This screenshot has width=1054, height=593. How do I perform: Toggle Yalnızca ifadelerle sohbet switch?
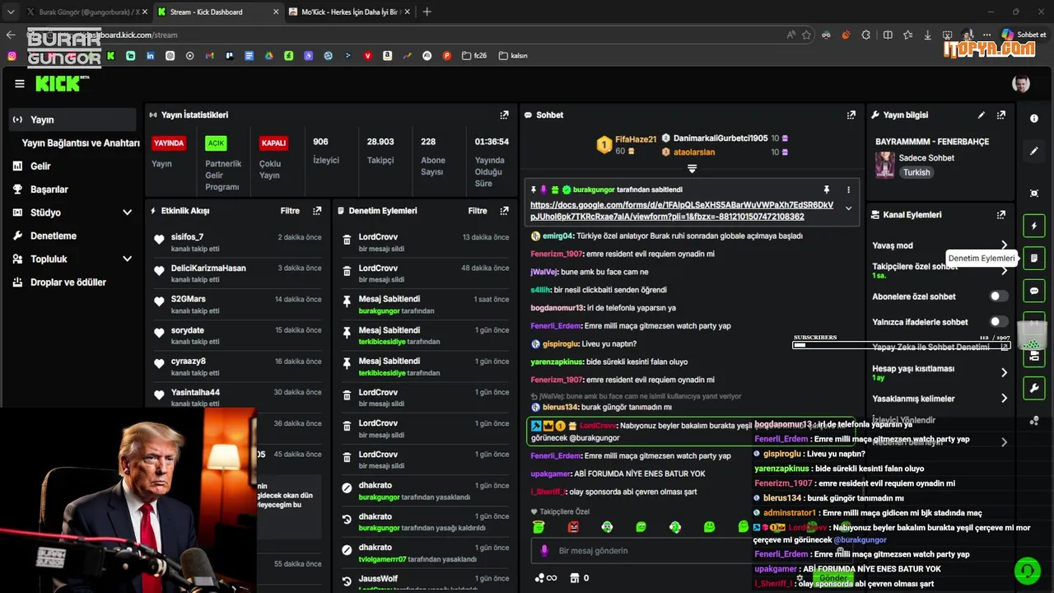coord(998,322)
